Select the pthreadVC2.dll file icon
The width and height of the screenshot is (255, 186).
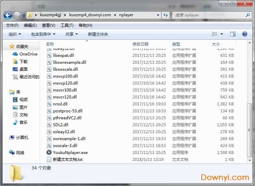click(49, 118)
